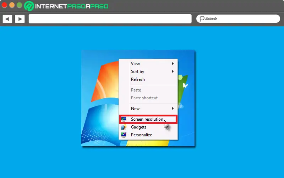Click the red close window dot
The image size is (284, 178).
coord(4,5)
